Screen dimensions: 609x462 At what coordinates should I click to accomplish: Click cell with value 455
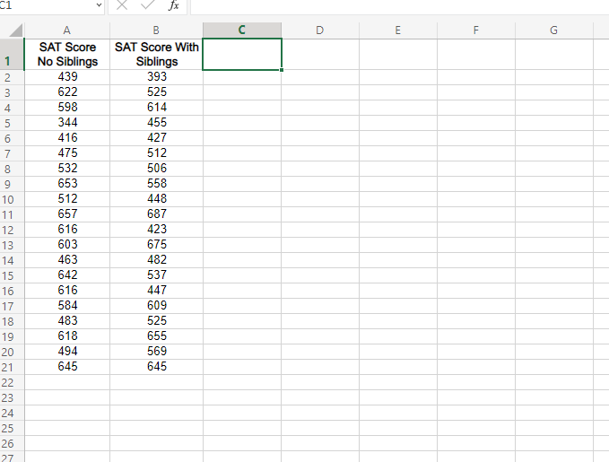tap(157, 123)
